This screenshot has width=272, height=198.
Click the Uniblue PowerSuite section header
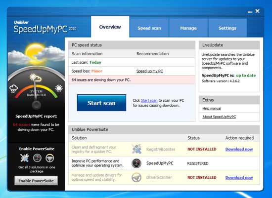[x=164, y=129]
